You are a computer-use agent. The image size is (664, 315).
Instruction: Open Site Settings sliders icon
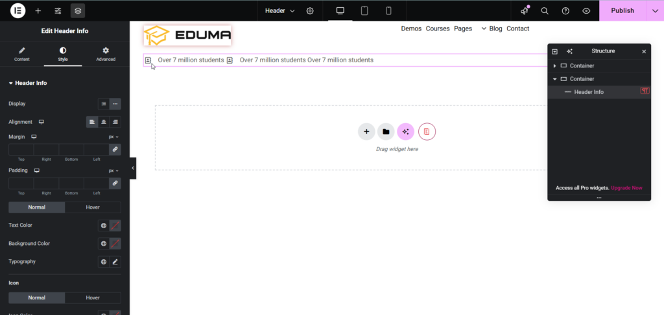[58, 10]
